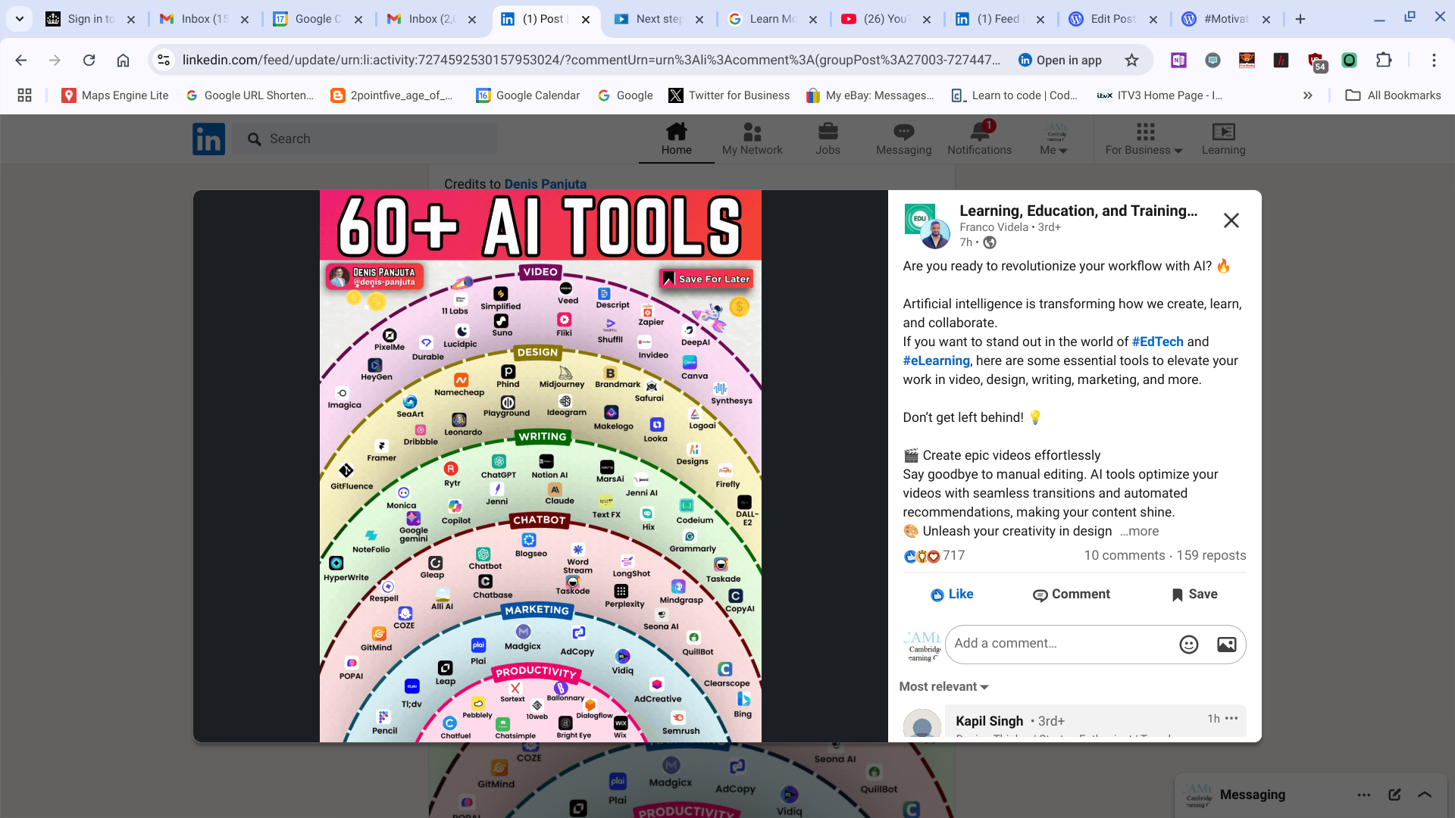Screen dimensions: 1455x818
Task: Expand the Most relevant sort dropdown
Action: [x=943, y=687]
